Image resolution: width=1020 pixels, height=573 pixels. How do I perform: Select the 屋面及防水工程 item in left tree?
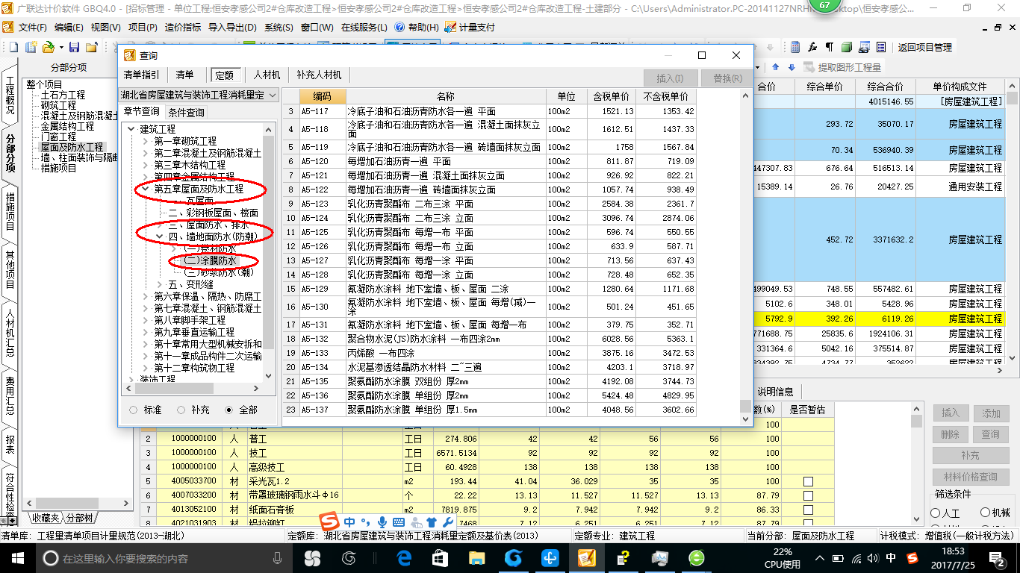click(x=71, y=148)
